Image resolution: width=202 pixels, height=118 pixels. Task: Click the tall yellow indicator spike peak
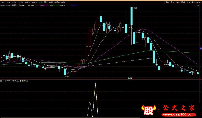(x=95, y=83)
